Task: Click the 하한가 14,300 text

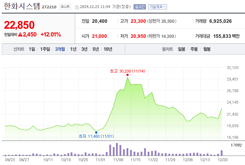Action: [162, 36]
